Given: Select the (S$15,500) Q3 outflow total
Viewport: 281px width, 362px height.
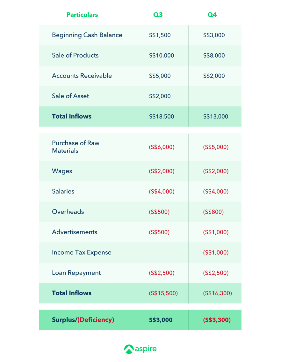Looking at the screenshot, I should tap(163, 293).
